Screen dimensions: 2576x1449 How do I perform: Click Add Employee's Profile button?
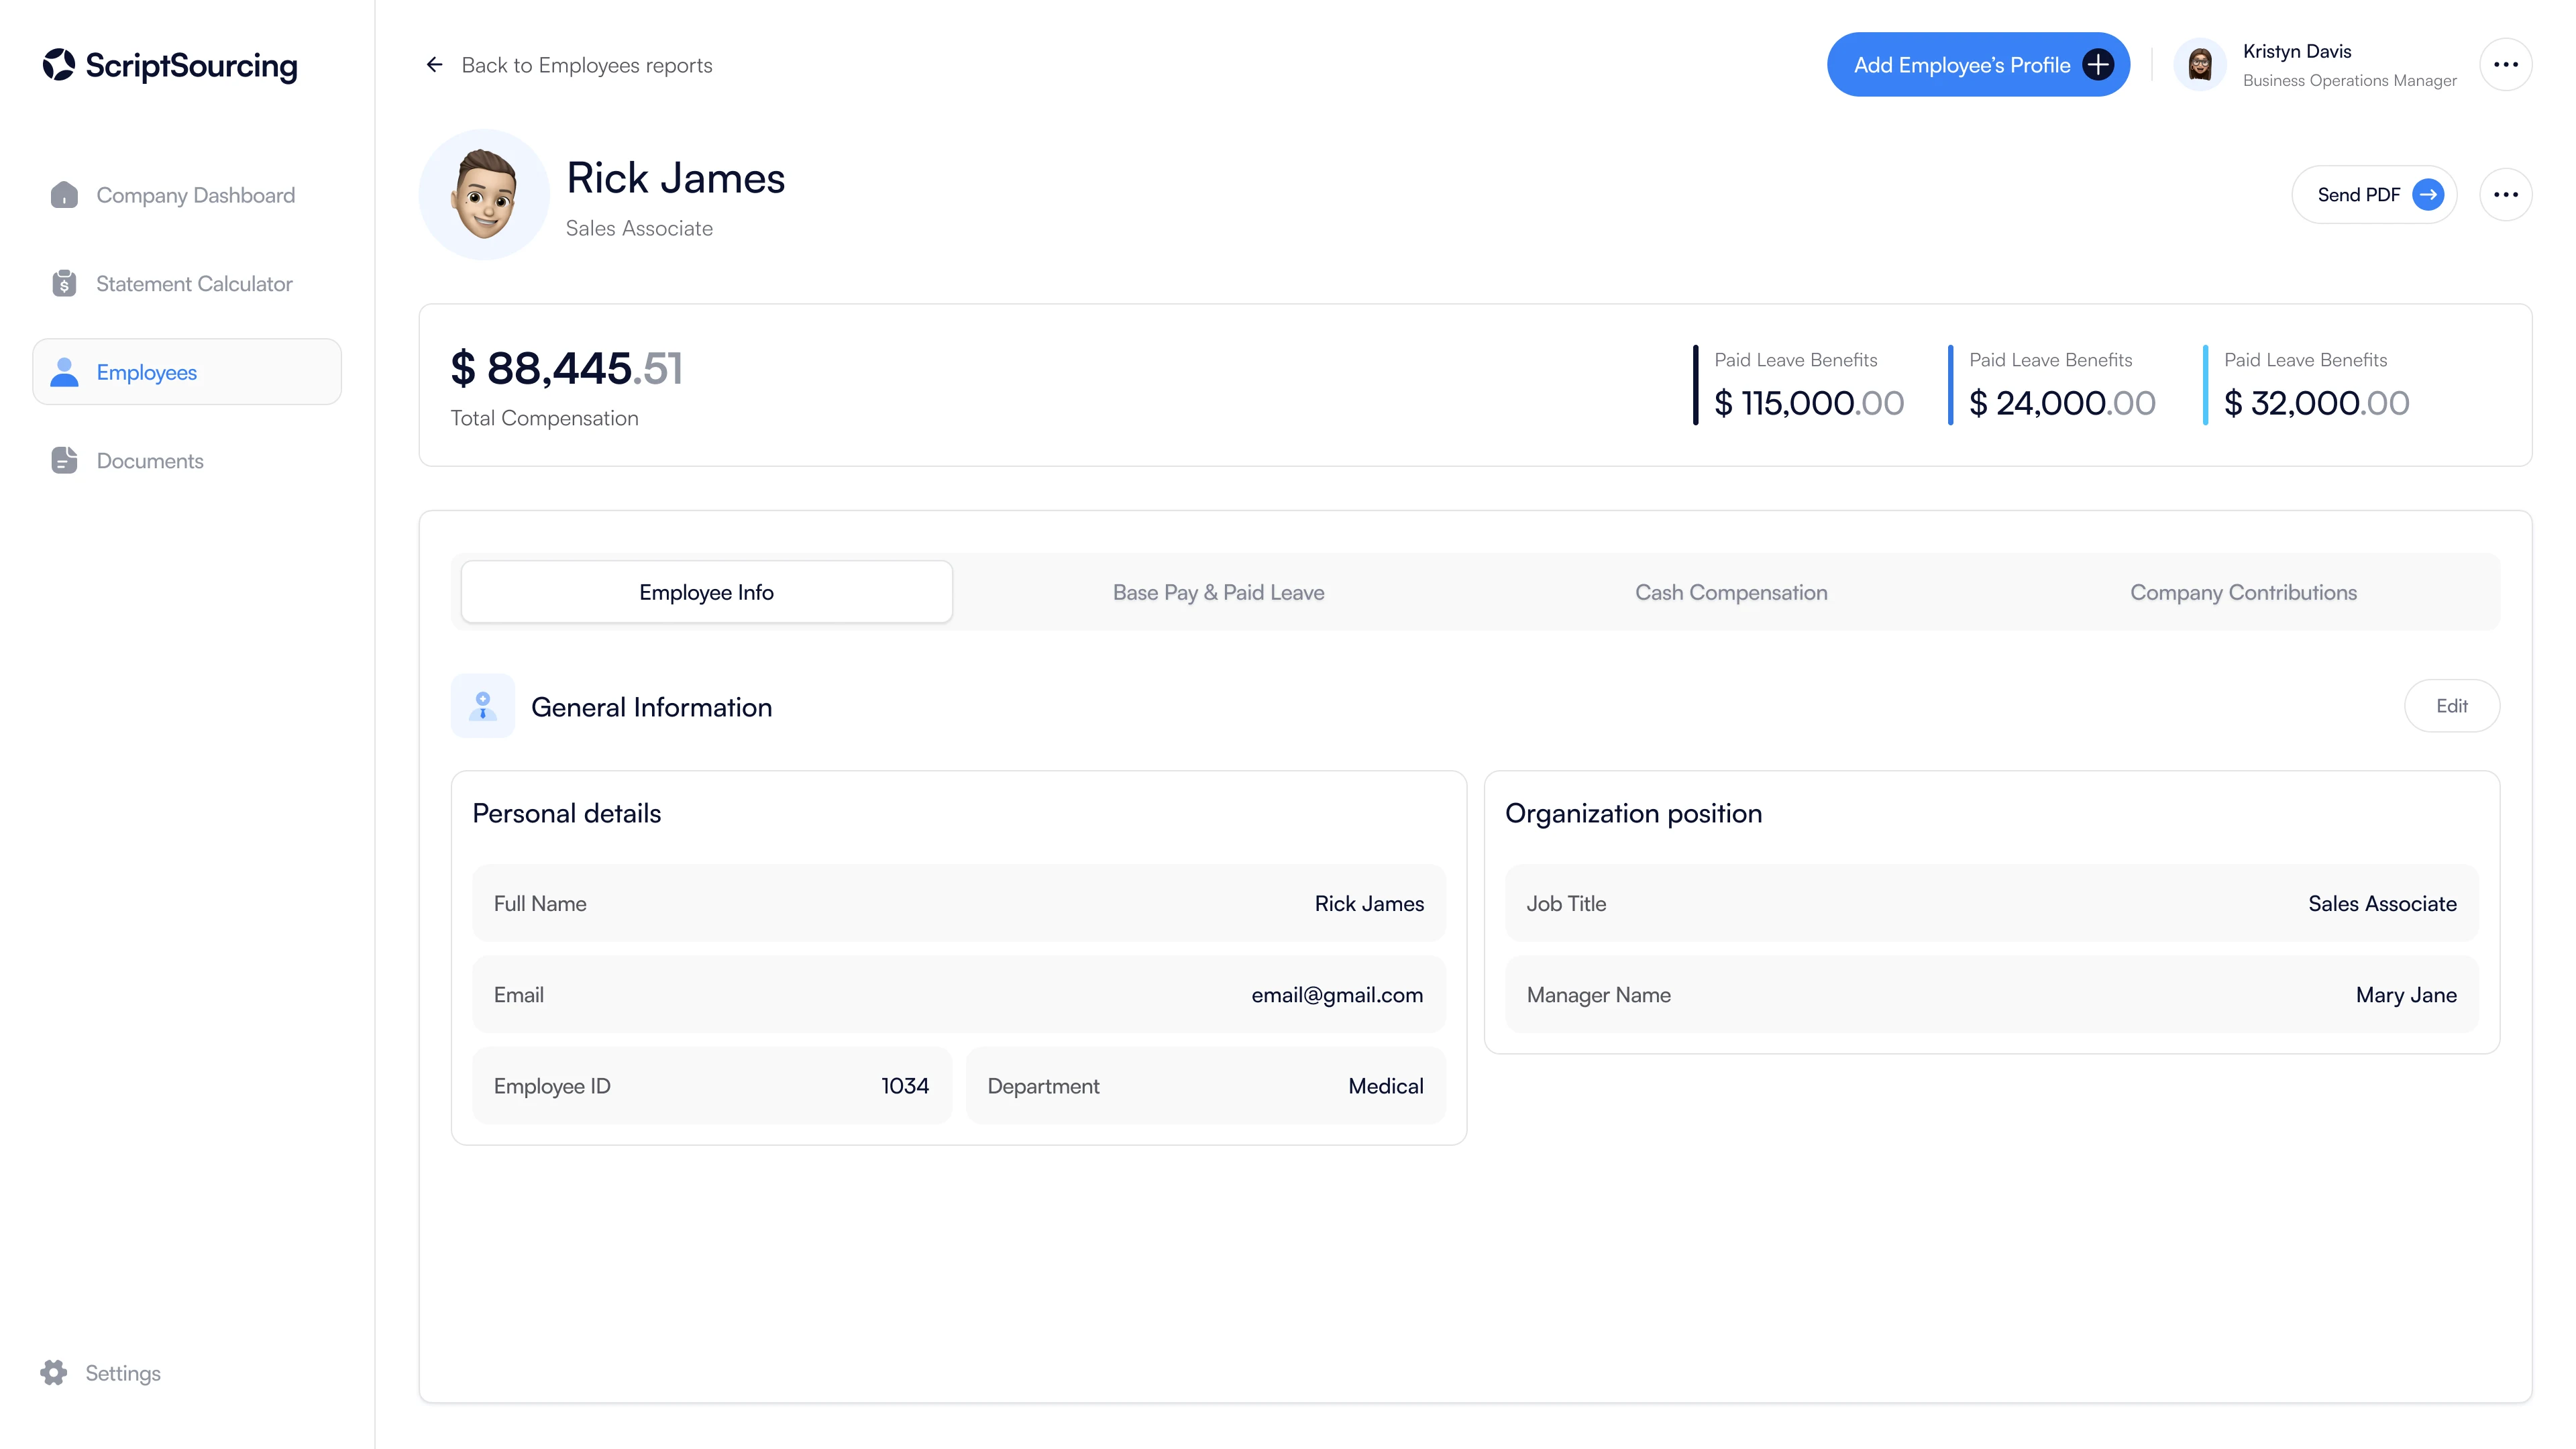(x=1978, y=65)
